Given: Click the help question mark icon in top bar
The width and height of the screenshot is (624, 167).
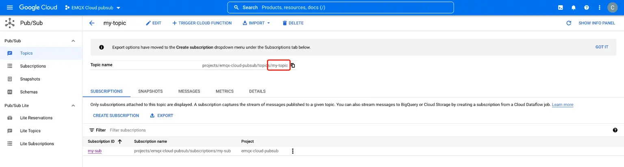Looking at the screenshot, I should 586,8.
